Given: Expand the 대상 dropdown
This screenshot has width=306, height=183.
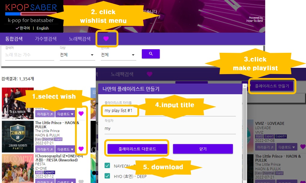Looking at the screenshot, I should [x=77, y=55].
